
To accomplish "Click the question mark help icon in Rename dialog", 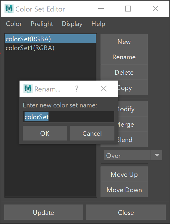I will click(x=77, y=89).
